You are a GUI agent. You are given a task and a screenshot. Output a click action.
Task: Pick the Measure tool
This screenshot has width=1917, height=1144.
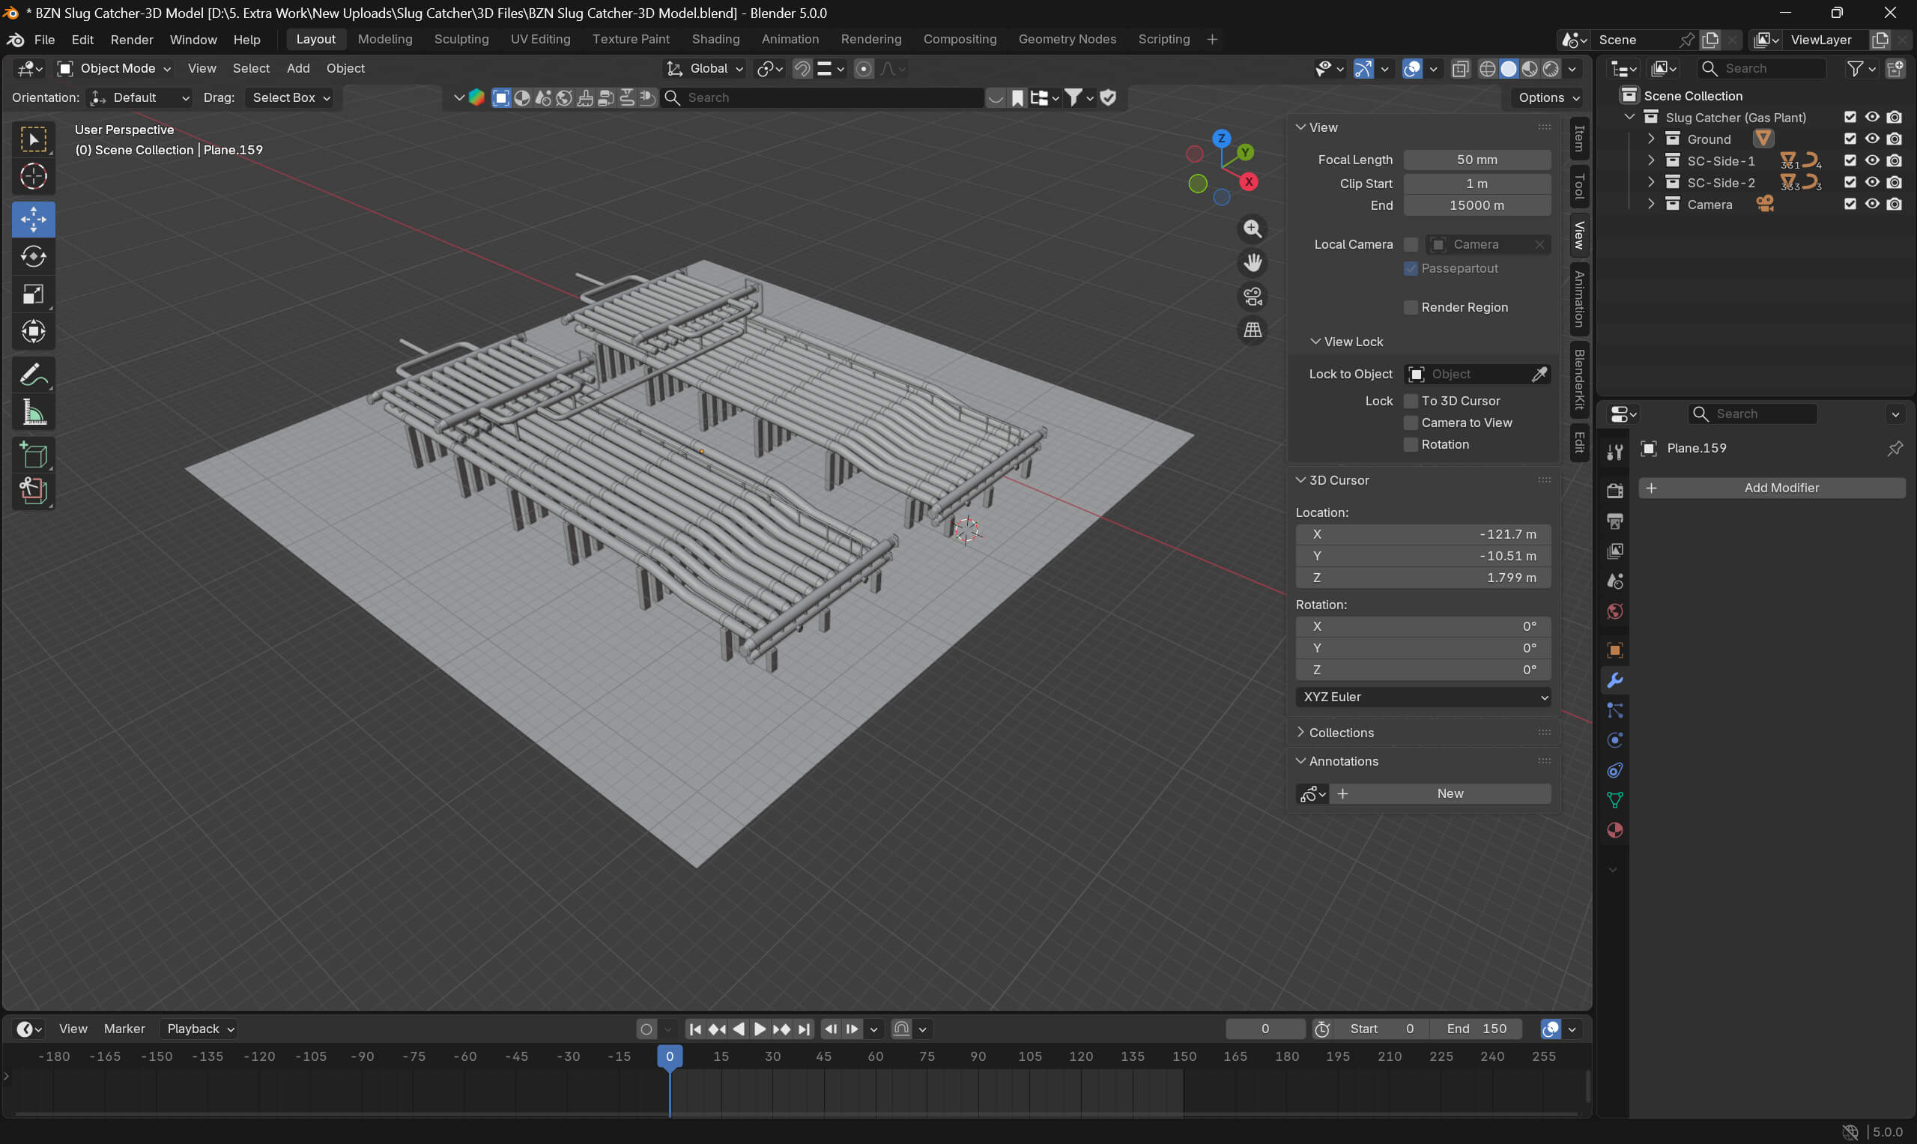point(33,413)
